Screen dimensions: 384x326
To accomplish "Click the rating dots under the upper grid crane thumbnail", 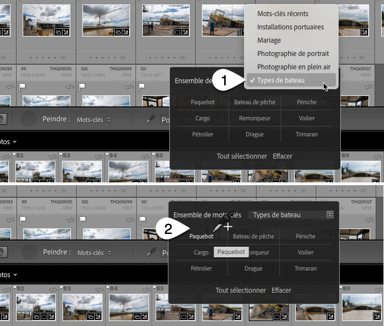I will 103,58.
